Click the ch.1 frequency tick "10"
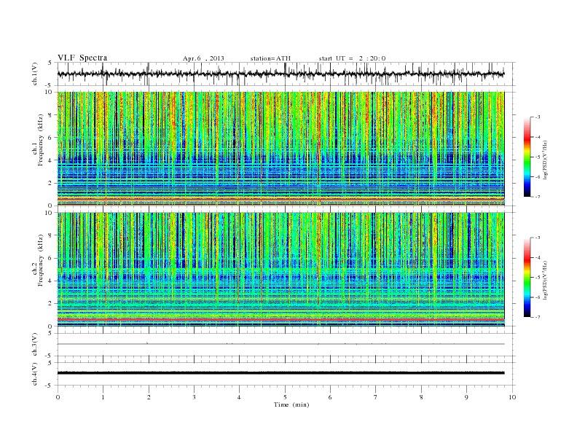577x446 pixels. [x=49, y=93]
